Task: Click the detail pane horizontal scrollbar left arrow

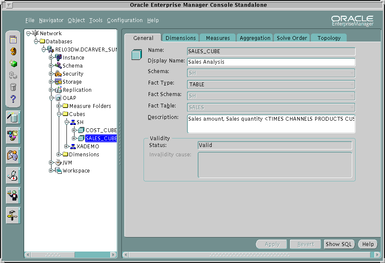Action: (126, 255)
